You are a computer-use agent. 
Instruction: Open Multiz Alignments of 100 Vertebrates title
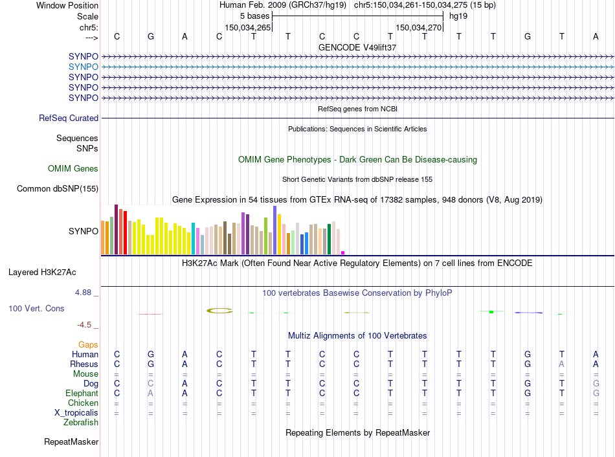pyautogui.click(x=357, y=336)
